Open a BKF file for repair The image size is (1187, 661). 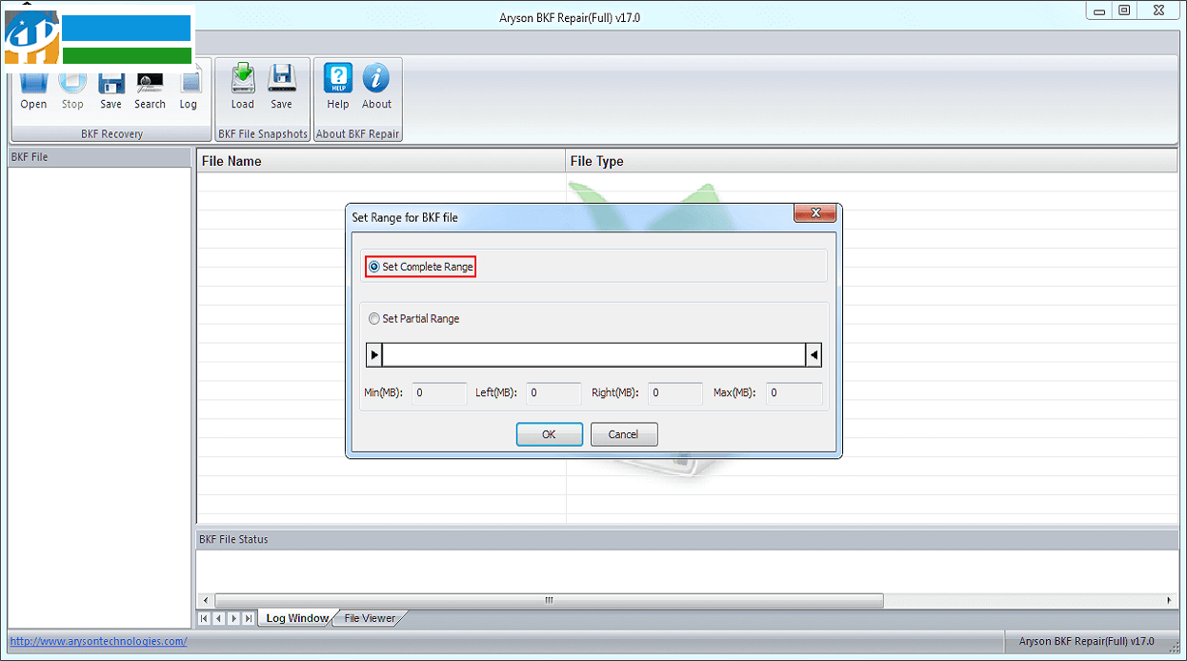coord(33,86)
